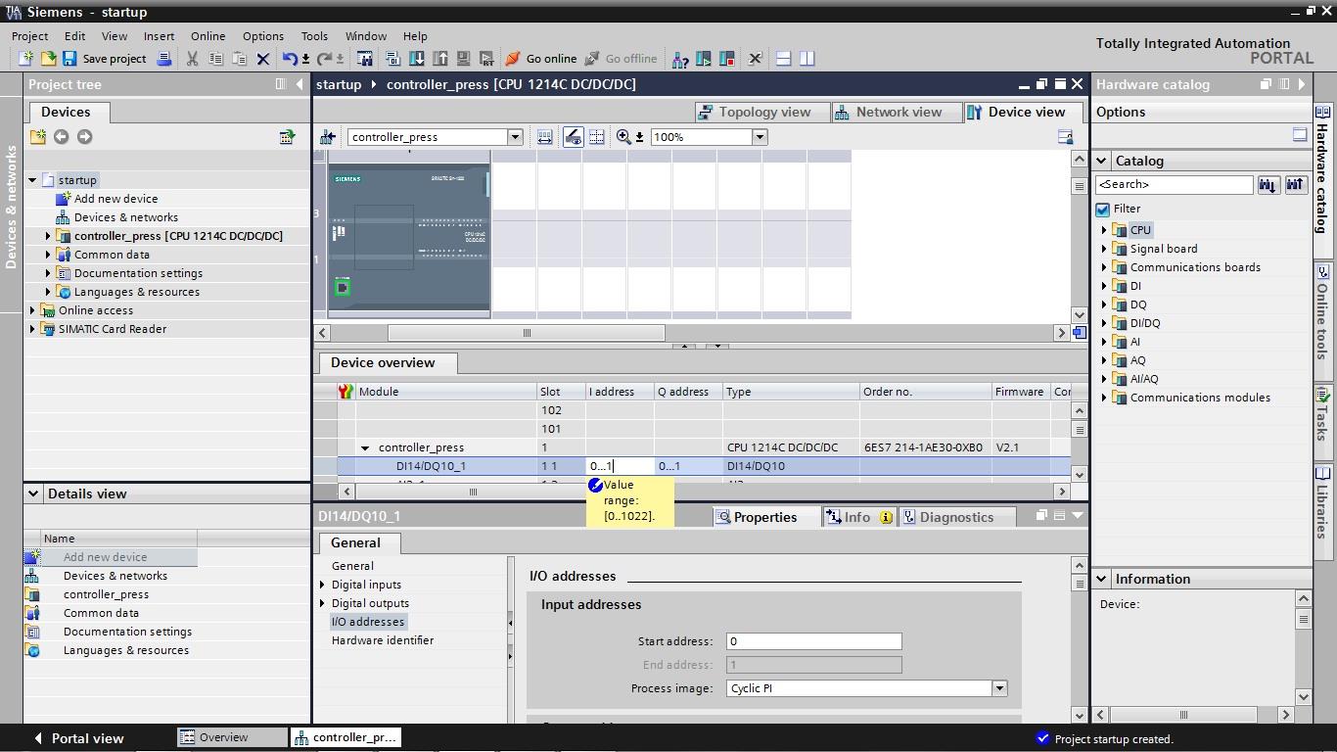Viewport: 1337px width, 752px height.
Task: Click the Download to device icon
Action: [x=417, y=59]
